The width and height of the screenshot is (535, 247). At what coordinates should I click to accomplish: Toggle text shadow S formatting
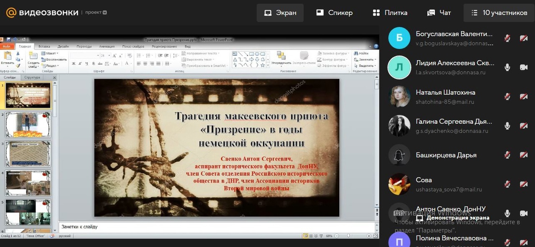pyautogui.click(x=93, y=64)
